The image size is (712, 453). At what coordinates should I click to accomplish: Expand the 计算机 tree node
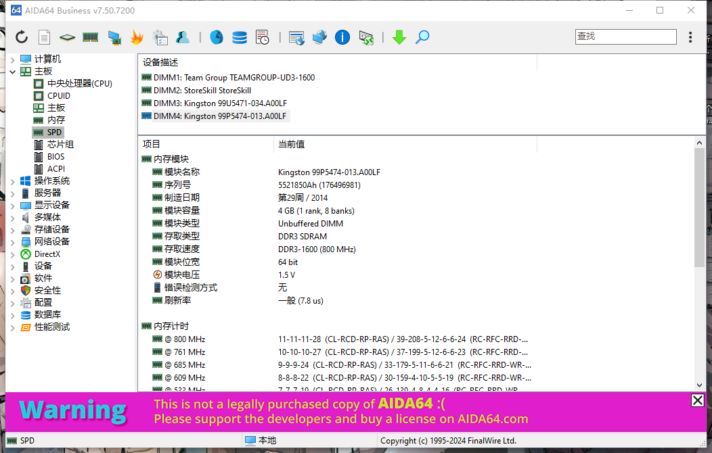(12, 59)
